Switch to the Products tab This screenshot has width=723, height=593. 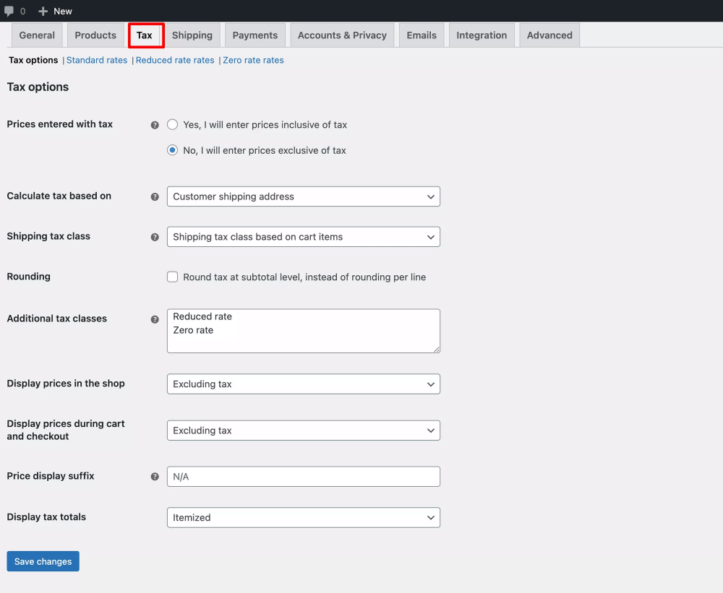coord(95,35)
